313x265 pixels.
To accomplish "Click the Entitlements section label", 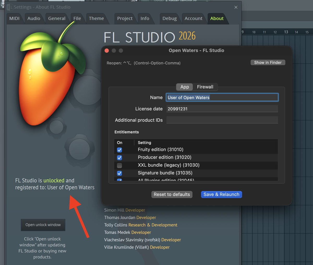I will pyautogui.click(x=127, y=132).
